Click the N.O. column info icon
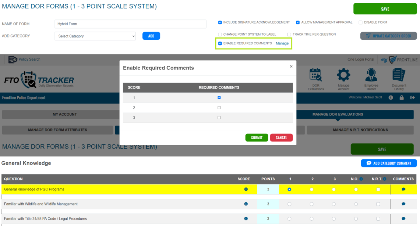The width and height of the screenshot is (420, 227). click(361, 179)
